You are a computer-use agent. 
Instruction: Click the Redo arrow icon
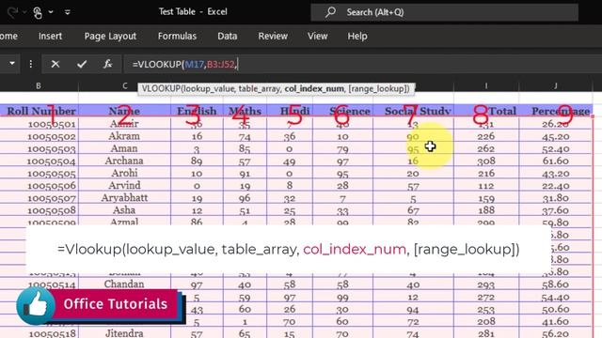[12, 12]
